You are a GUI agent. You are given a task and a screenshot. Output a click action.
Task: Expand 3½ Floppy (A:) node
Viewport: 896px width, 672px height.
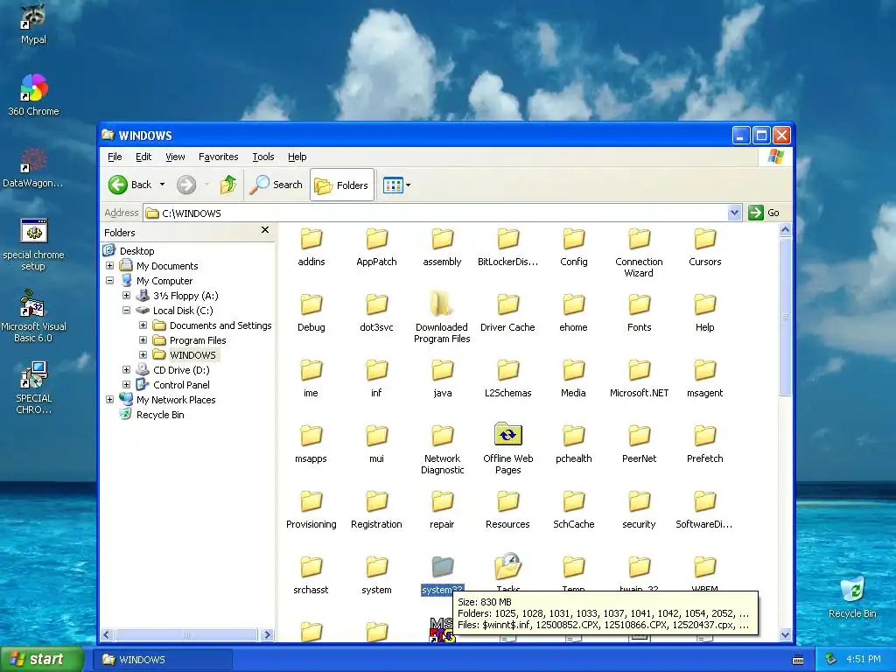(126, 296)
